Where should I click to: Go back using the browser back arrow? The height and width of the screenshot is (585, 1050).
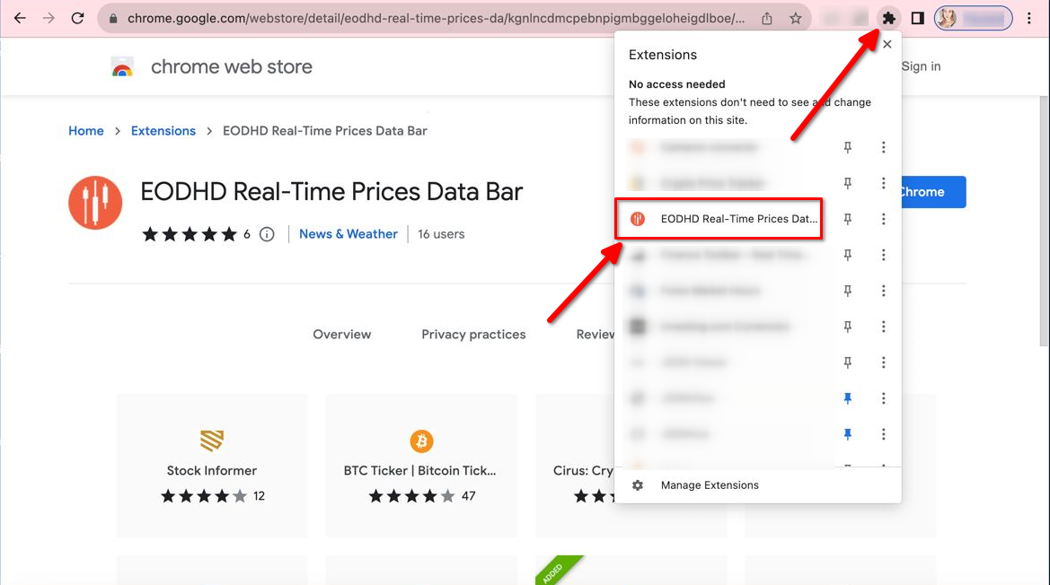pyautogui.click(x=20, y=18)
